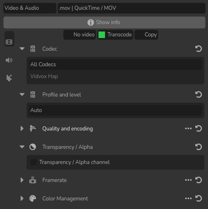Open the puzzle-piece plugins tab
Screen dimensions: 208x209
click(9, 78)
